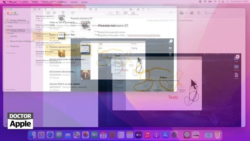Open the Ajuda menu

[84, 2]
